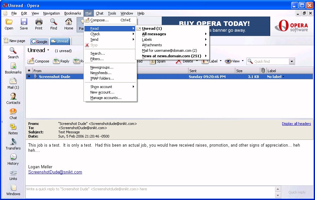Click the Opera software logo
315x200 pixels.
click(x=291, y=26)
